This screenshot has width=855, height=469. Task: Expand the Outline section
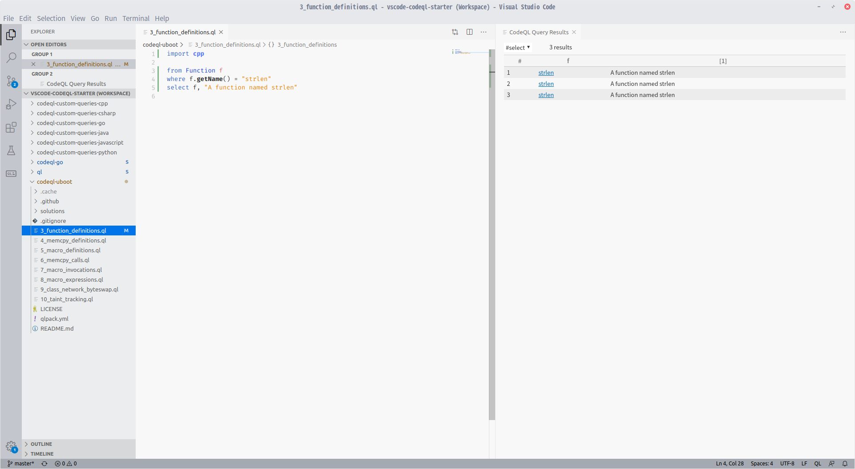pyautogui.click(x=79, y=444)
